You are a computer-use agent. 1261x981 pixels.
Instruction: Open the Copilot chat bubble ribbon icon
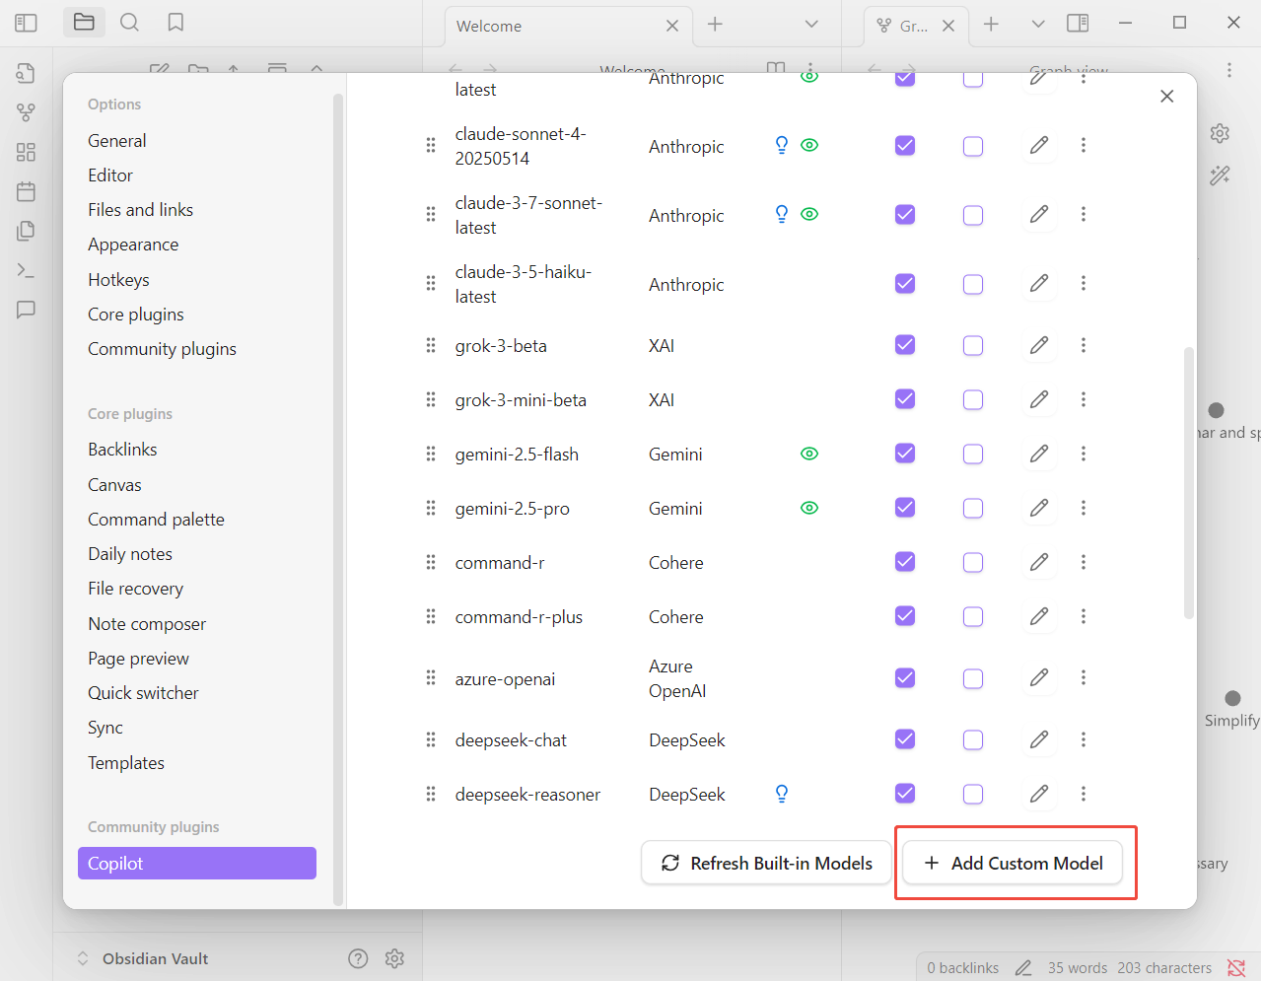tap(27, 310)
